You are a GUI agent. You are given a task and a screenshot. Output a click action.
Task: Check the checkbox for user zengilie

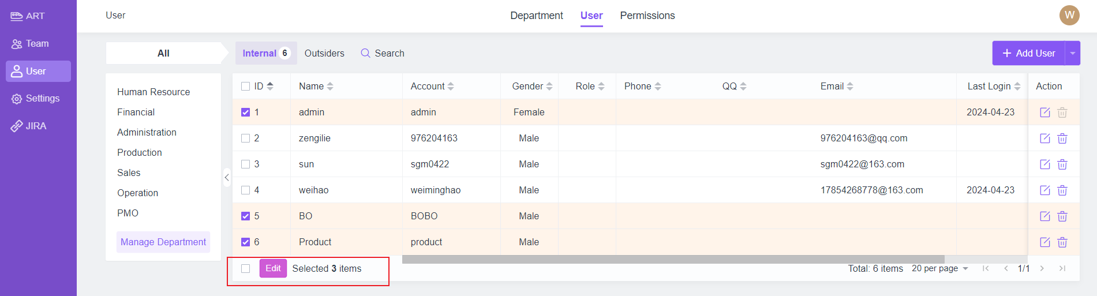pyautogui.click(x=246, y=138)
